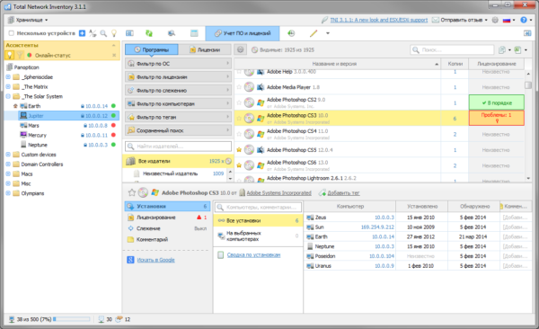Click the Поиск software search field
Image resolution: width=539 pixels, height=329 pixels.
(x=452, y=50)
